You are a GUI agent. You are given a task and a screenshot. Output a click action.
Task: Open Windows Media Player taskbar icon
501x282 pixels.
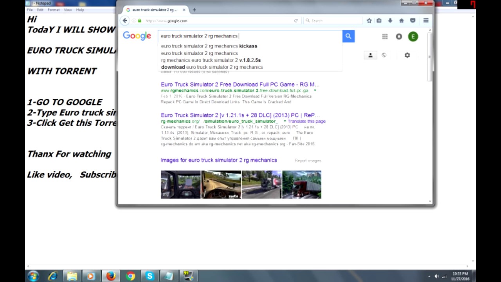(x=91, y=276)
